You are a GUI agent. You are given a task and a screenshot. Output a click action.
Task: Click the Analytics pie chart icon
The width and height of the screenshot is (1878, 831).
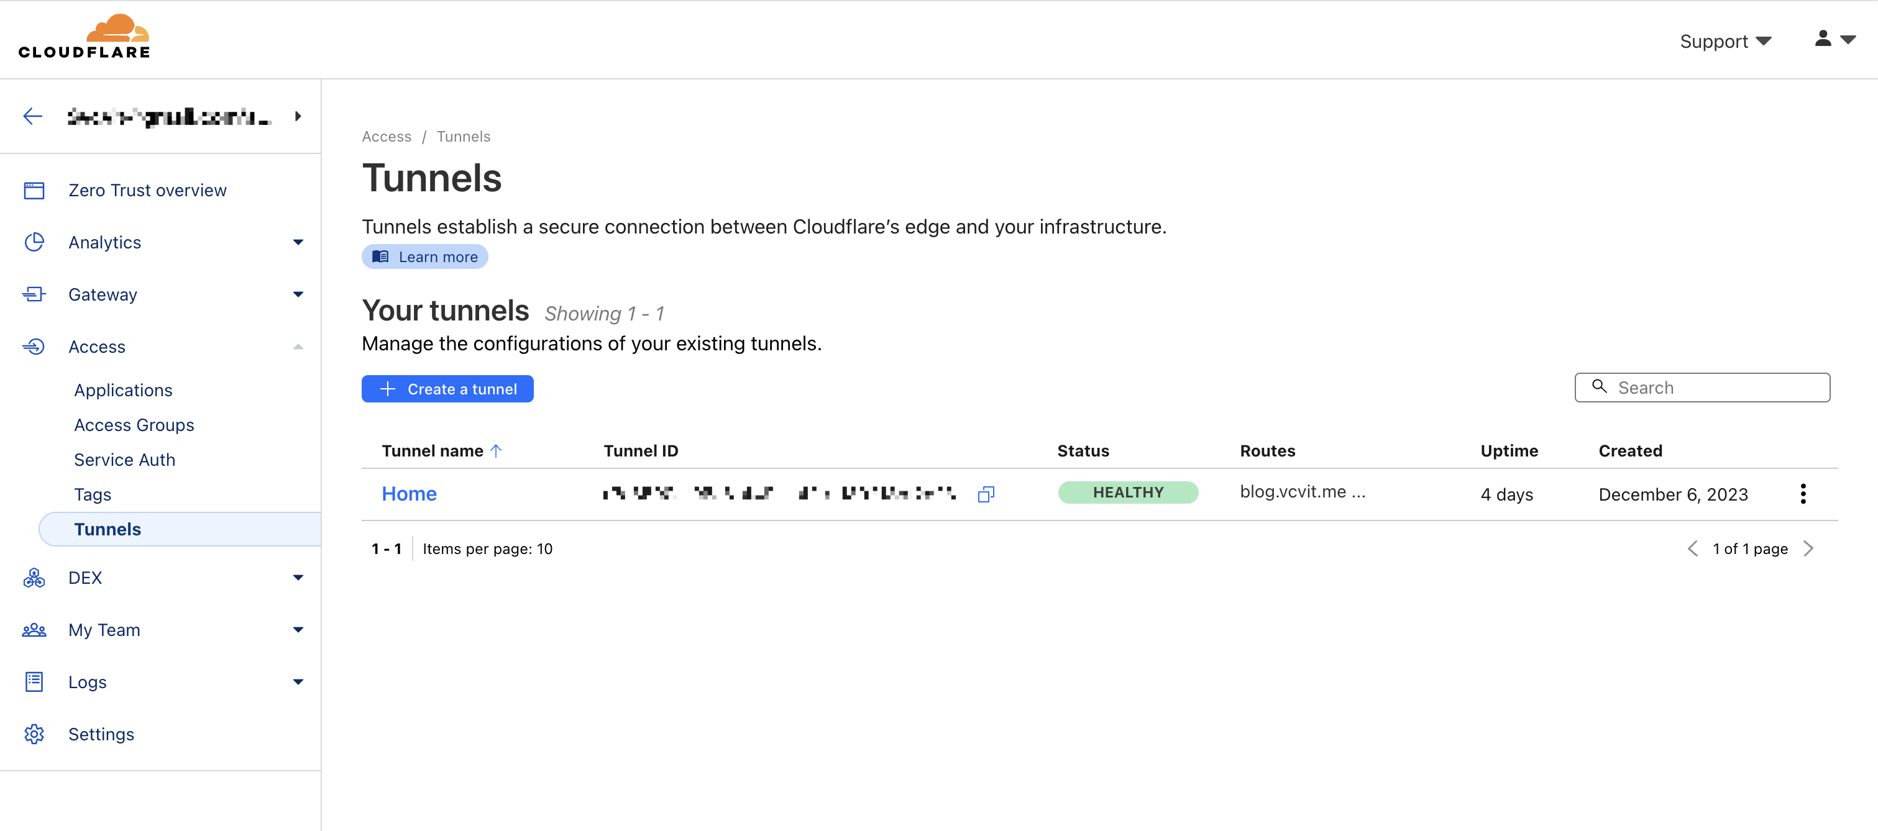point(34,242)
